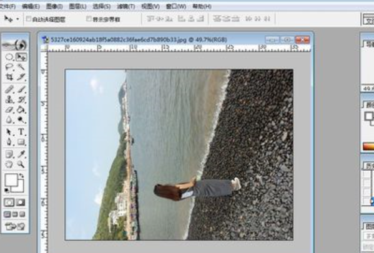Open the tool preset picker arrow

point(17,19)
